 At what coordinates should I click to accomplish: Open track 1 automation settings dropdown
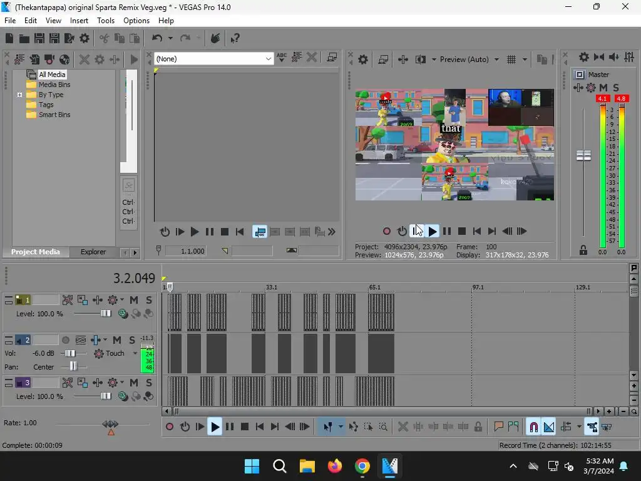click(122, 300)
